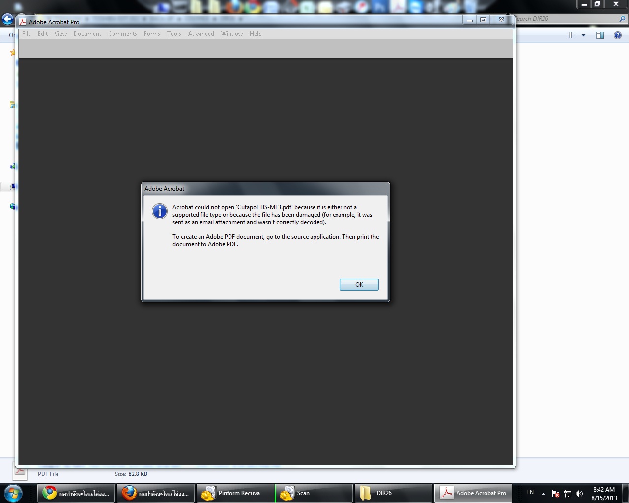Screen dimensions: 629x503
Task: Minimize the Adobe Acrobat Pro window
Action: coord(470,20)
